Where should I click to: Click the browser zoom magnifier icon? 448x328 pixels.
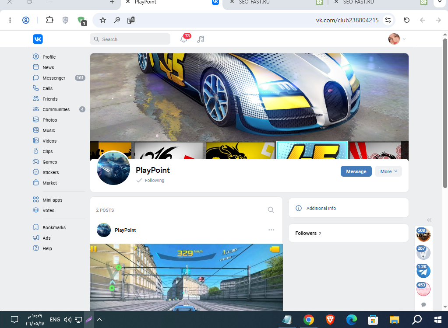pos(117,20)
